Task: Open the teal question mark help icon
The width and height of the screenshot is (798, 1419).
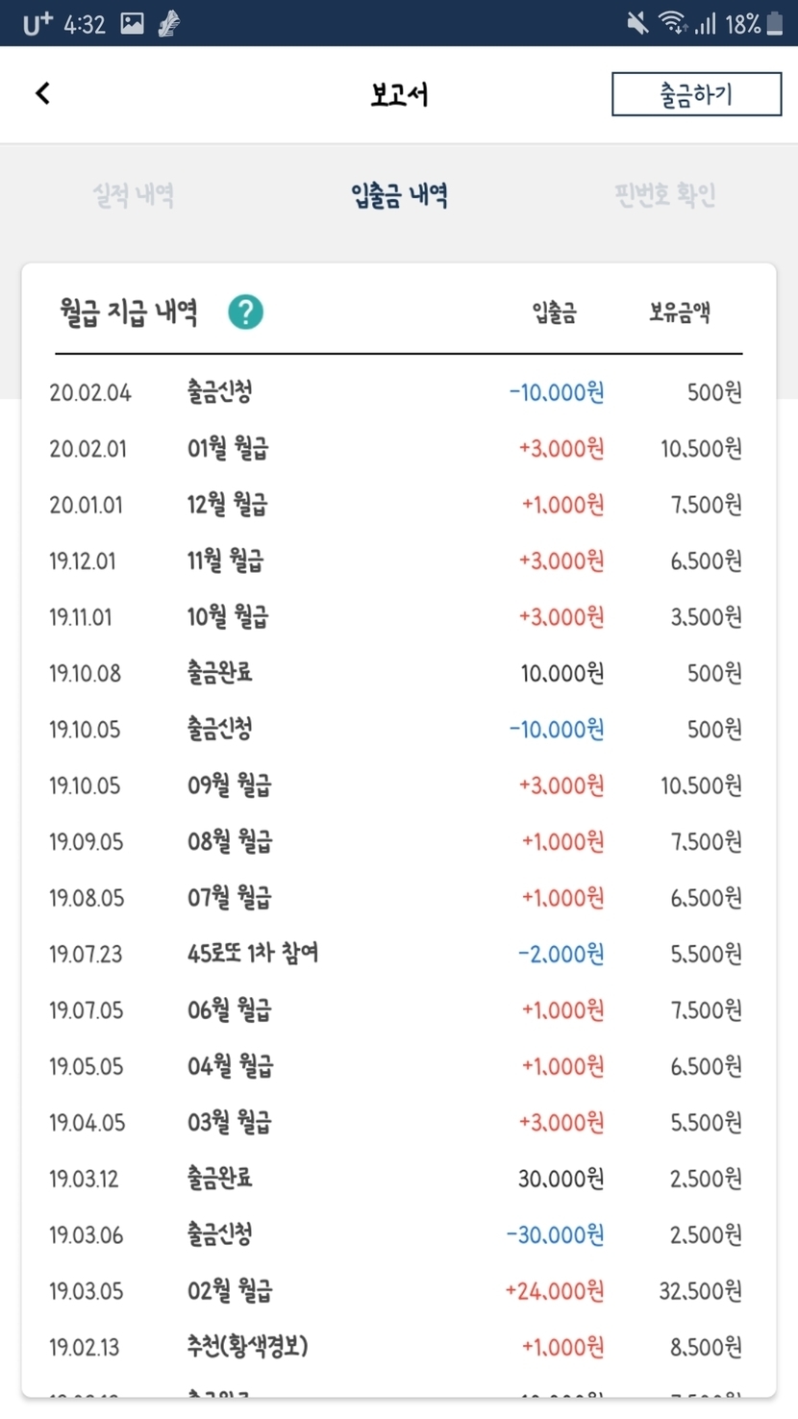Action: [245, 311]
